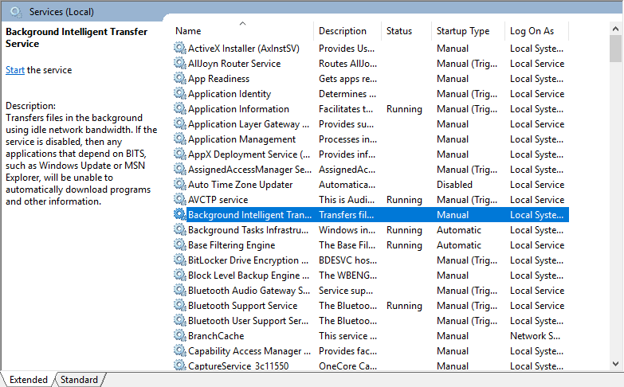
Task: Click the Services (Local) header icon
Action: point(16,12)
